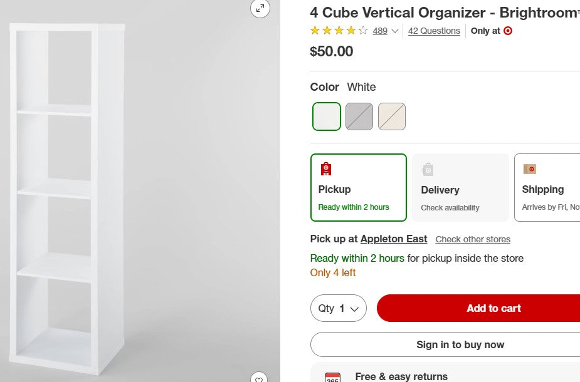This screenshot has width=580, height=382.
Task: Click the Delivery shopping bag icon
Action: tap(427, 169)
